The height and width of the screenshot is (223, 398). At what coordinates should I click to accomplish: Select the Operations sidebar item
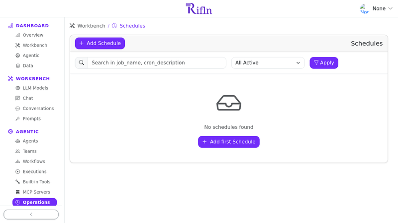34,202
